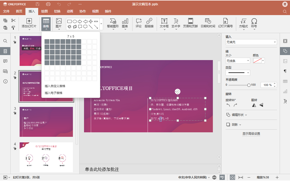Toggle the 阴影 shadow checkbox

[x=228, y=124]
